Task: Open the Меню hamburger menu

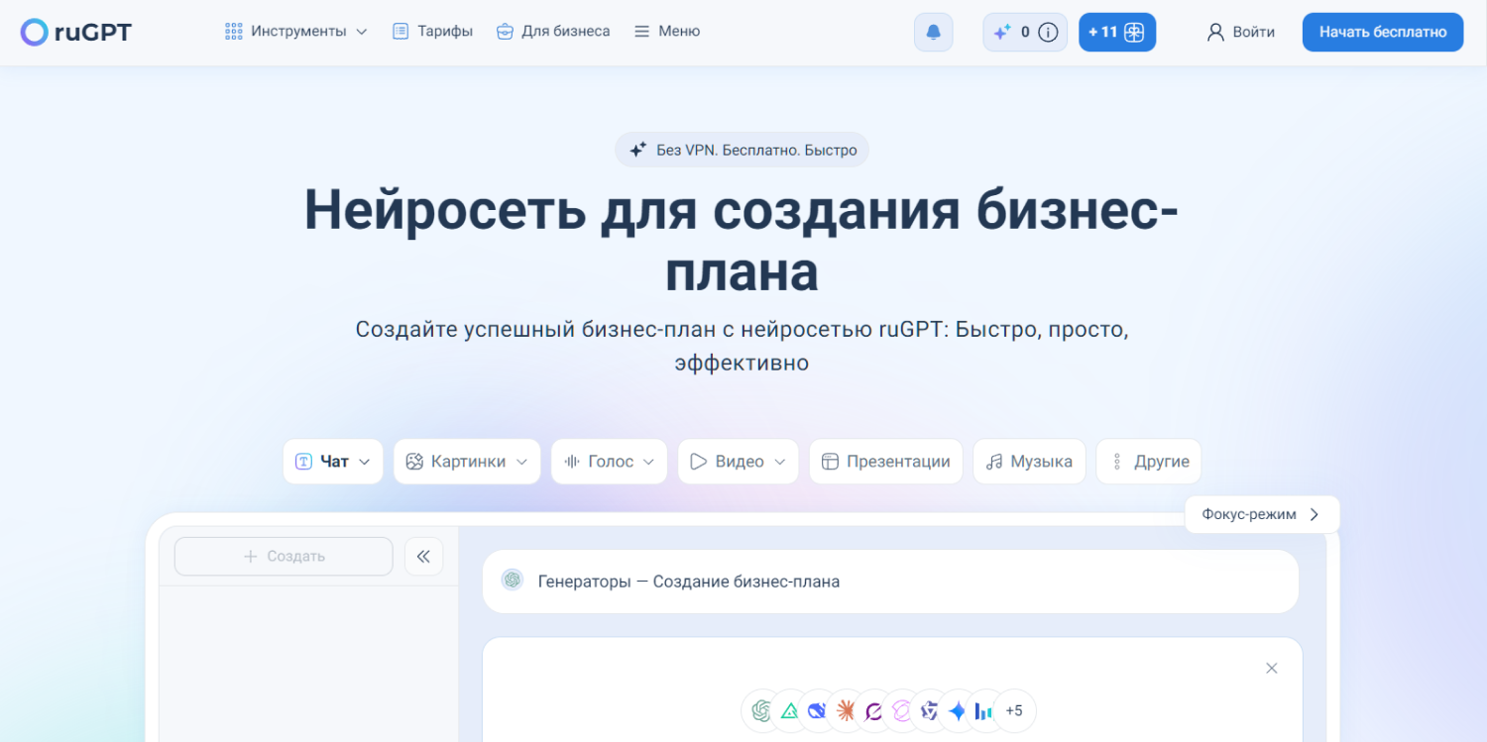Action: click(667, 32)
